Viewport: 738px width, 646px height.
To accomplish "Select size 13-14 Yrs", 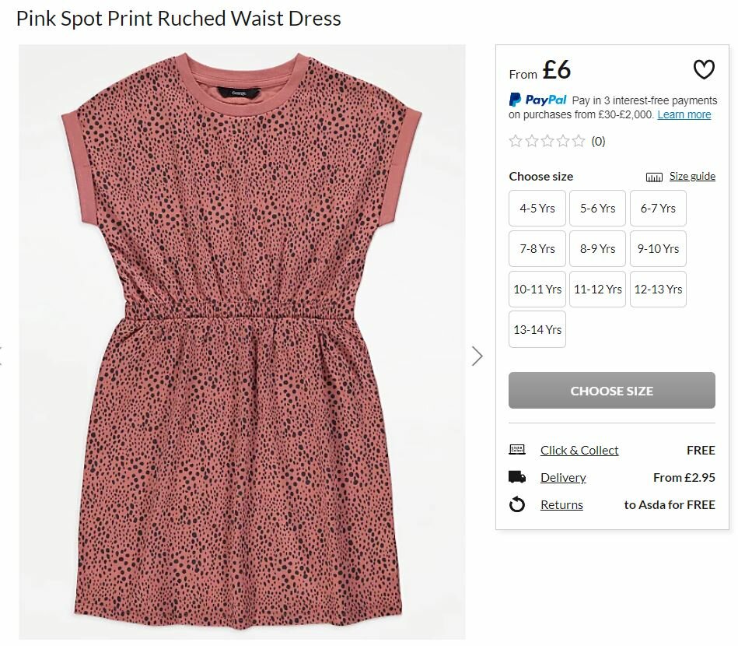I will [537, 330].
